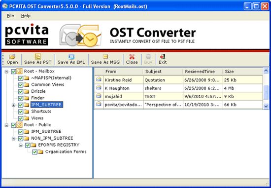Open the Help menu

(x=26, y=16)
